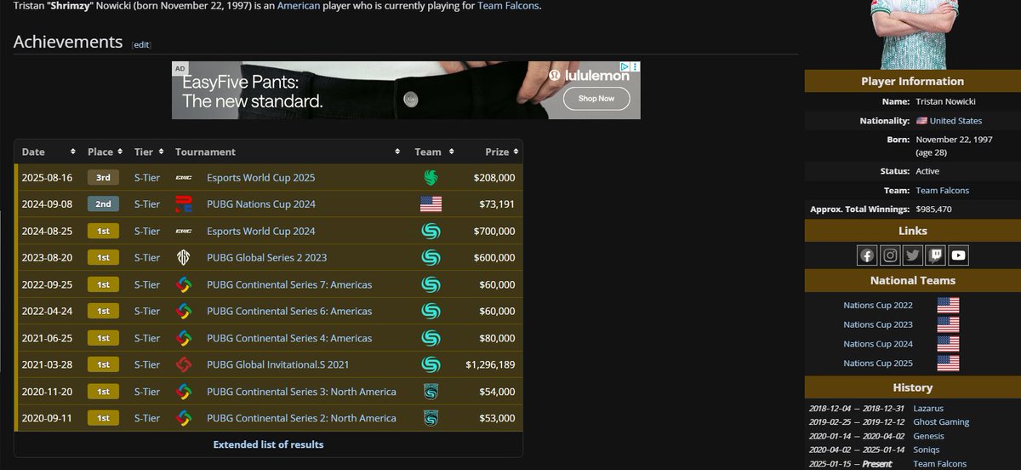Follow the American link in the intro sentence

tap(299, 6)
